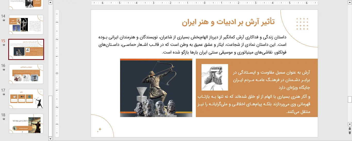Select the four-point star at slide's bottom-left
The width and height of the screenshot is (352, 141).
pos(100,129)
